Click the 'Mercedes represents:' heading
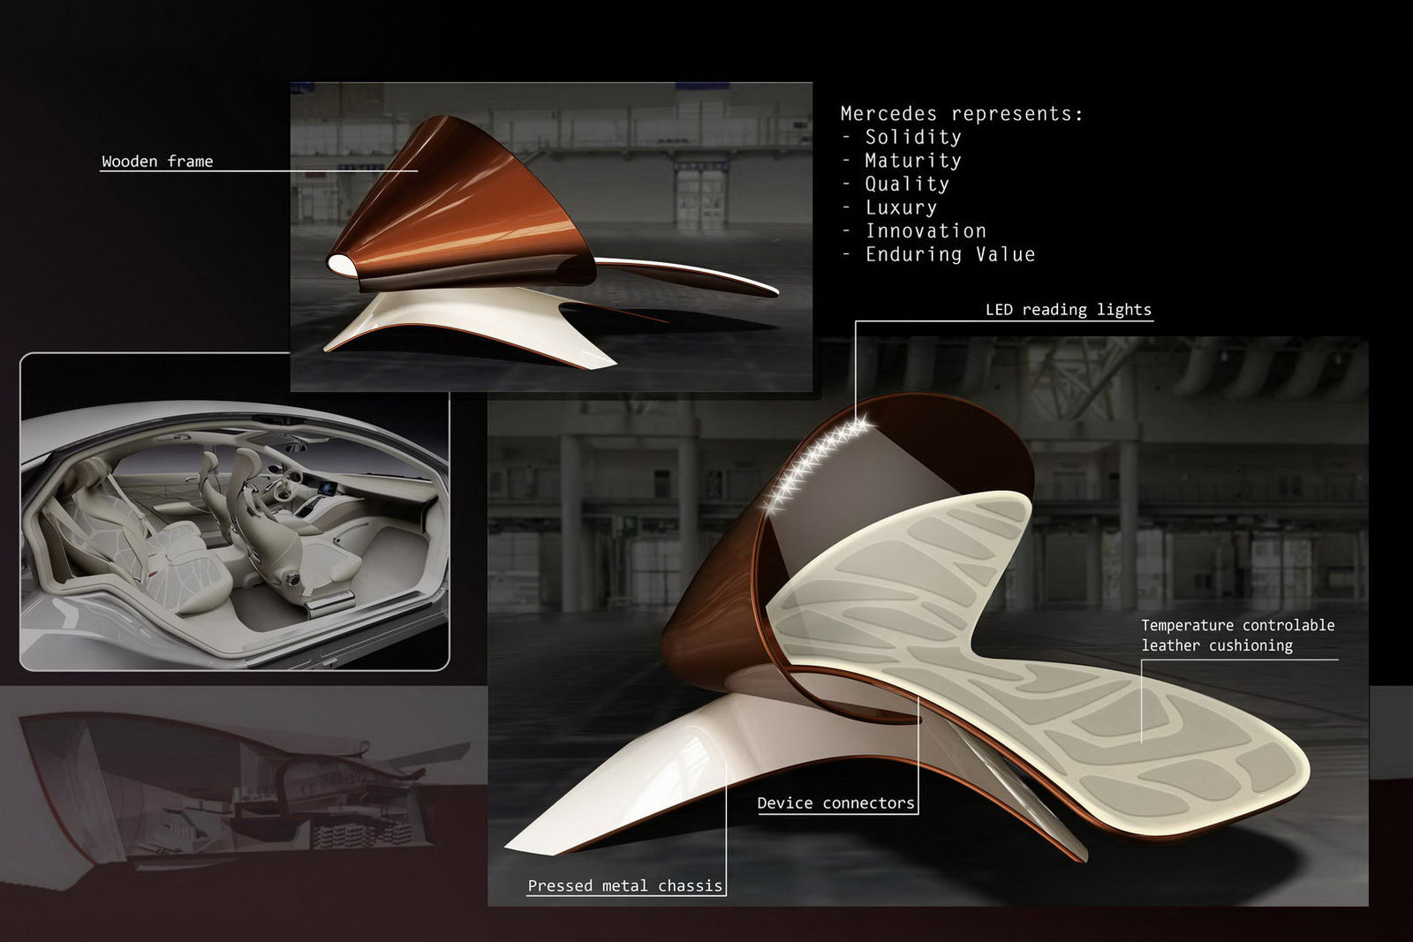Image resolution: width=1413 pixels, height=942 pixels. (x=963, y=113)
